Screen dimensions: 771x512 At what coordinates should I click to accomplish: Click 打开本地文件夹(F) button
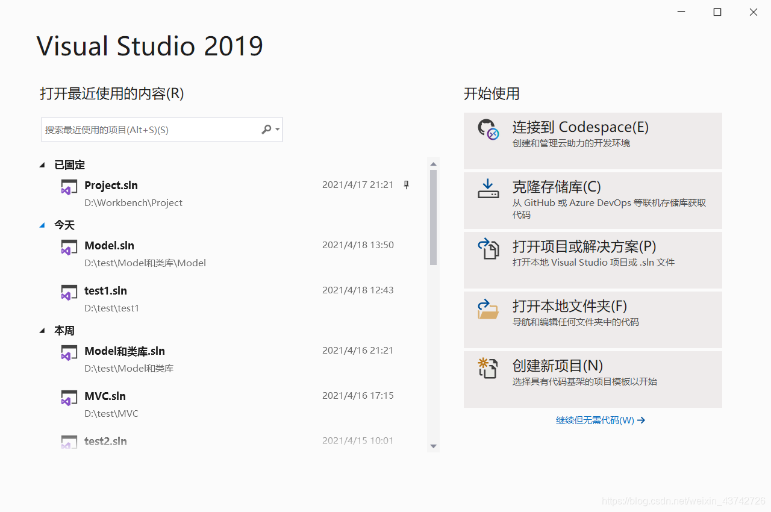pos(593,320)
